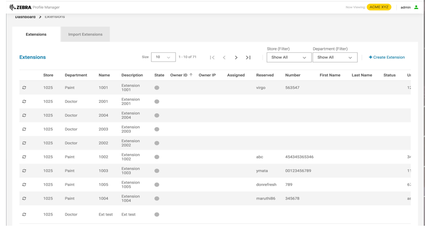Viewport: 426px width, 235px height.
Task: Sort by the First Name column header
Action: (x=330, y=75)
